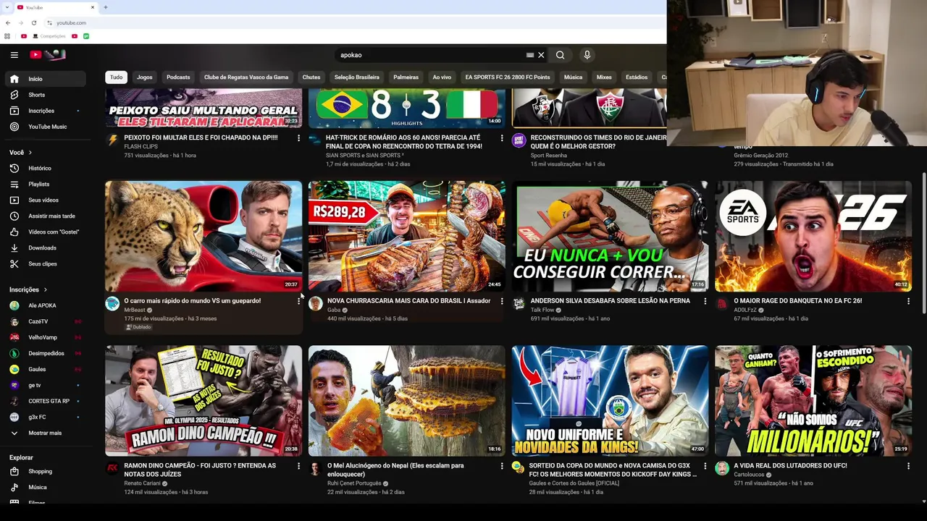Expand the Você section
Image resolution: width=927 pixels, height=521 pixels.
pos(20,153)
